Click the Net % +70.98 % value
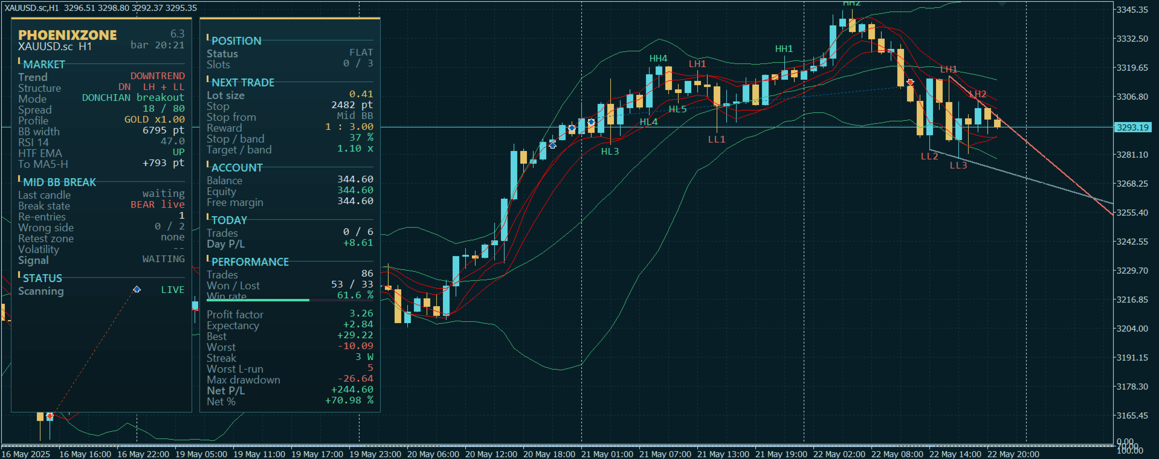1159x459 pixels. click(349, 400)
